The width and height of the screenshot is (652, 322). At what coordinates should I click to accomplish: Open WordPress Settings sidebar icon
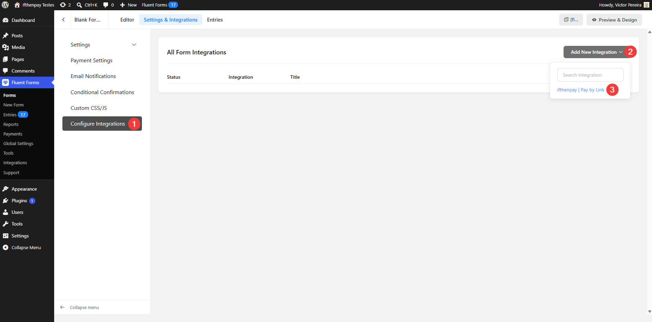point(5,236)
